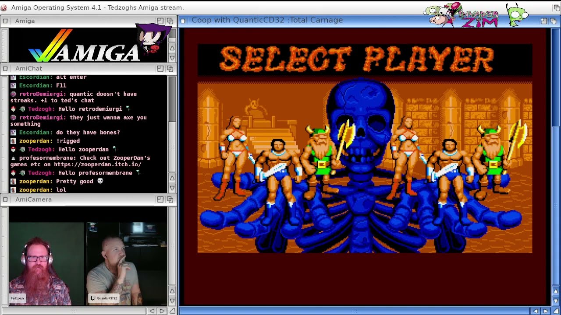The image size is (561, 315).
Task: Click the game window resize gadget
Action: [x=556, y=311]
